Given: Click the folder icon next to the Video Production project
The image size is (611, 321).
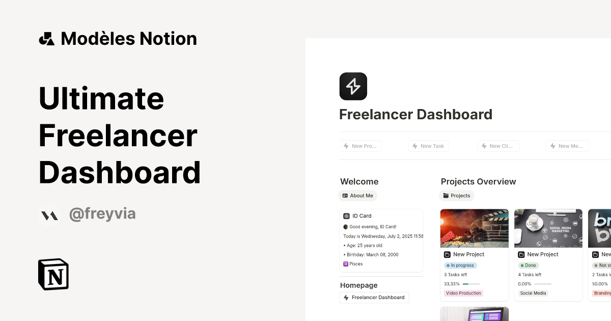Looking at the screenshot, I should (x=447, y=254).
